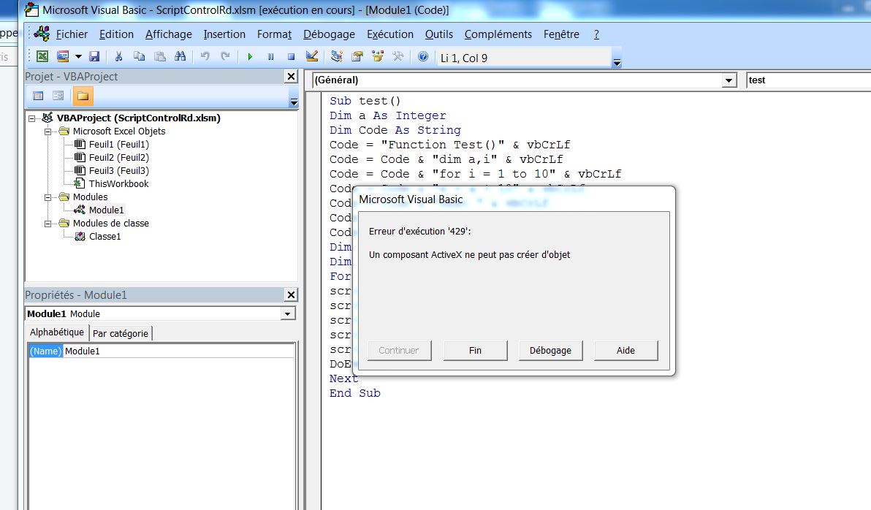This screenshot has width=871, height=510.
Task: Open the standard toolbar options arrow
Action: pos(617,63)
